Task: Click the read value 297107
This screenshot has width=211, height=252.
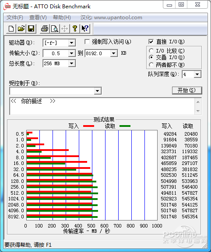Action: [190, 163]
